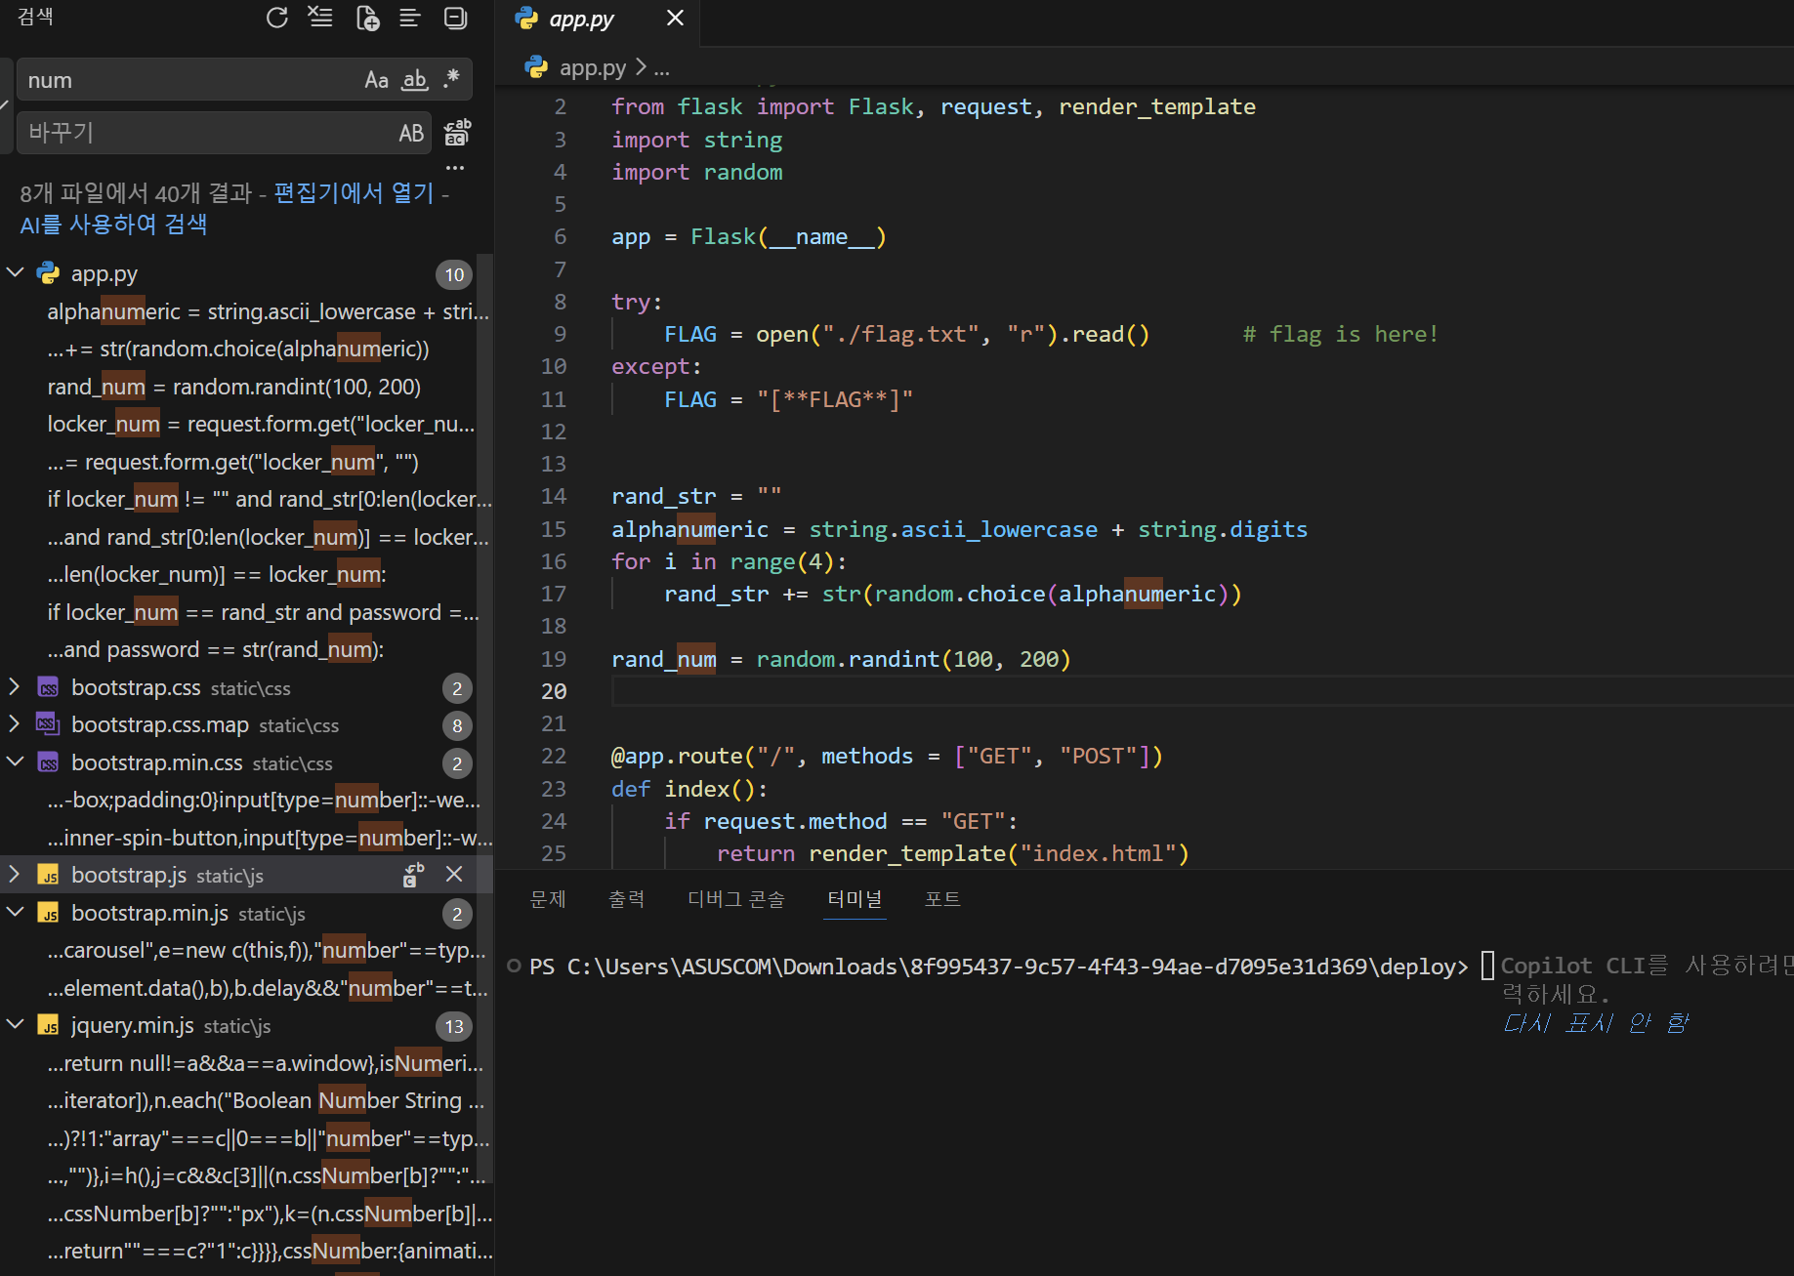
Task: Open result 'if locker_num == rand_str and password'
Action: click(x=263, y=612)
